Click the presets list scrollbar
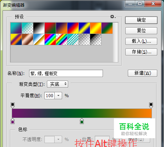This screenshot has height=147, width=164. pyautogui.click(x=115, y=42)
